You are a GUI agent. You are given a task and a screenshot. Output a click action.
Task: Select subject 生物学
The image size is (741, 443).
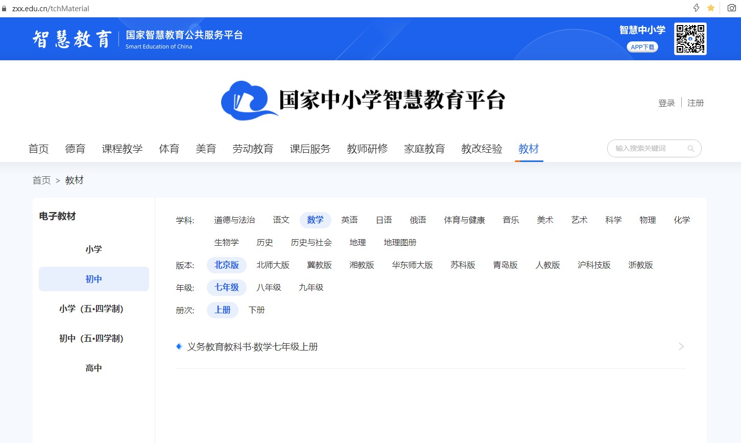point(227,242)
